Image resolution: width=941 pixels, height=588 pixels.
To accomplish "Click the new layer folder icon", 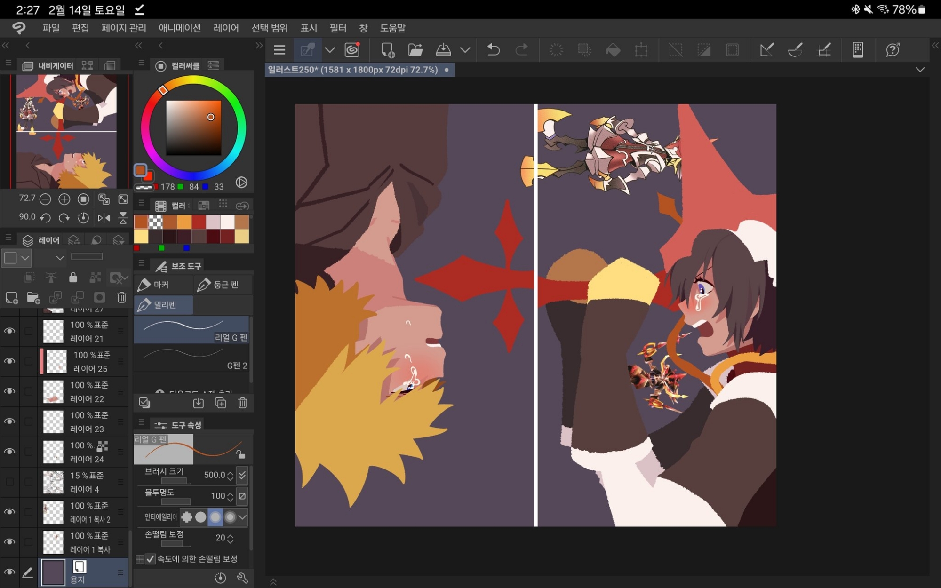I will coord(33,297).
